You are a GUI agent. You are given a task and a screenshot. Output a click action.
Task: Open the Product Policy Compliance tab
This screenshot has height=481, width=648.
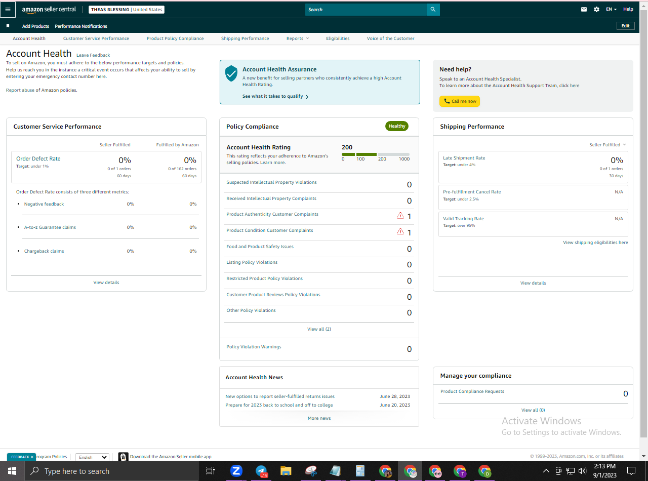click(x=175, y=38)
